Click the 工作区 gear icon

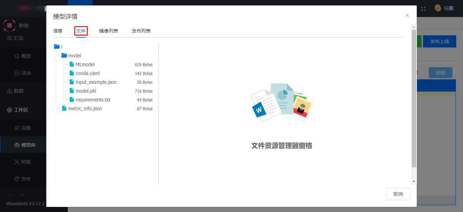click(9, 110)
